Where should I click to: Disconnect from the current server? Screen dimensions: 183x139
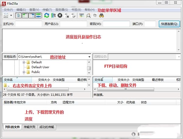67,15
